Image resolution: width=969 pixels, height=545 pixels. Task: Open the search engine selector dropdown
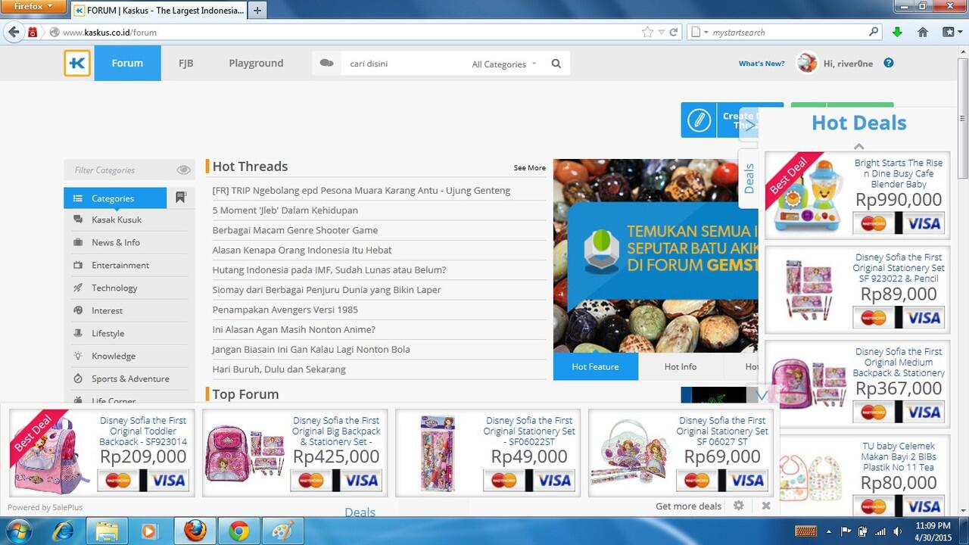point(700,32)
